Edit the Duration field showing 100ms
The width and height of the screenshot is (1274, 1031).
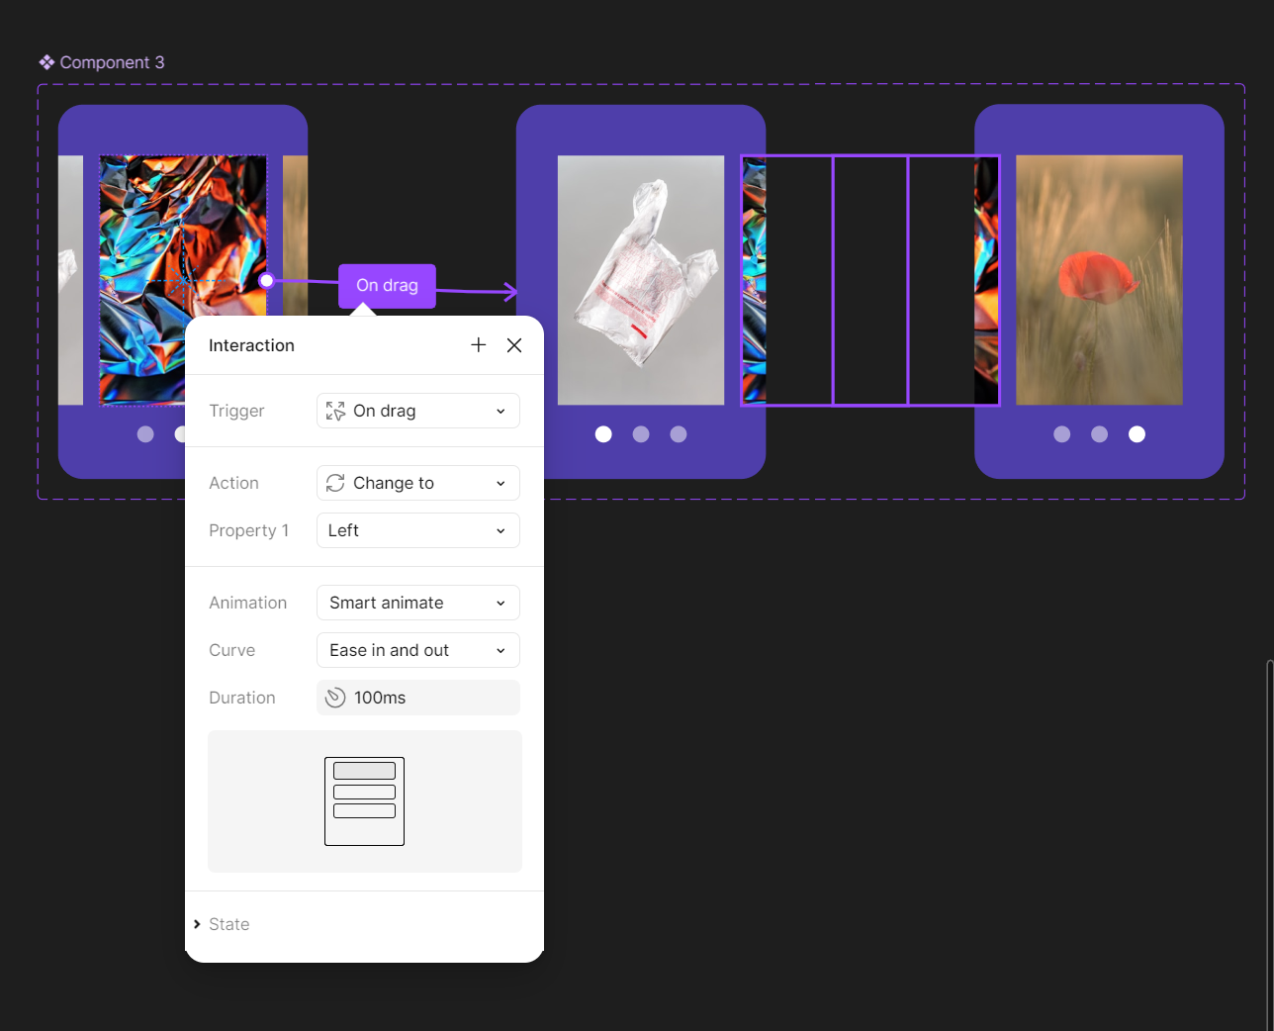[x=418, y=698]
